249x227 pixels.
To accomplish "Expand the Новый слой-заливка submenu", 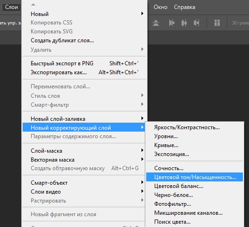I will click(83, 118).
